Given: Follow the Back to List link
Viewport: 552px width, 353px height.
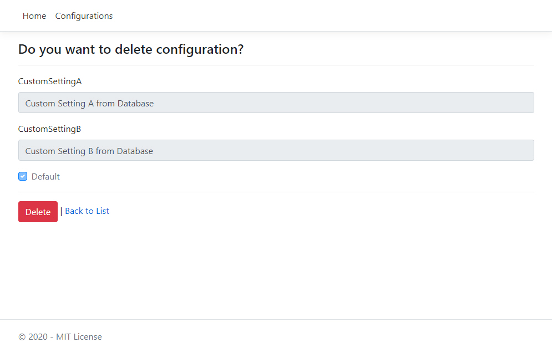Looking at the screenshot, I should [87, 211].
